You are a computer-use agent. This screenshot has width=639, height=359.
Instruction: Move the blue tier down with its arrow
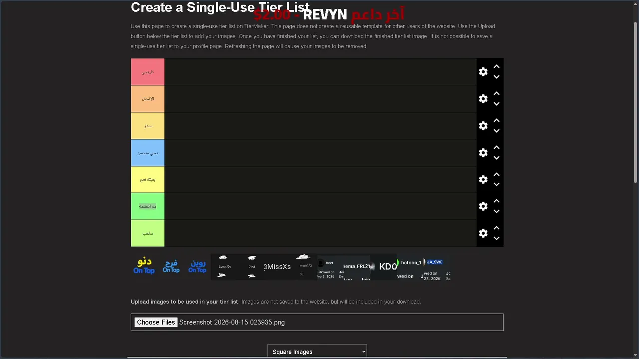click(x=496, y=158)
